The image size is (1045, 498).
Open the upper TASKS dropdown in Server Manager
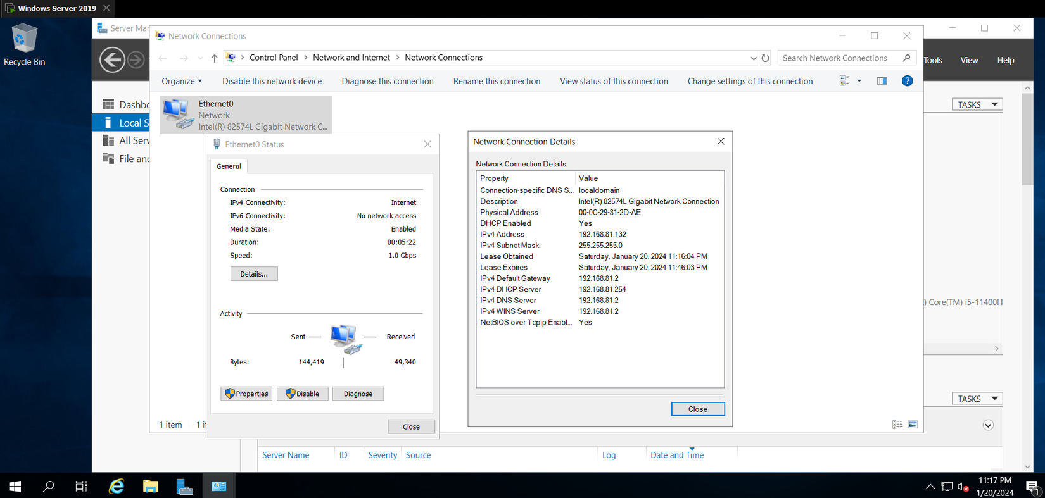pos(977,104)
